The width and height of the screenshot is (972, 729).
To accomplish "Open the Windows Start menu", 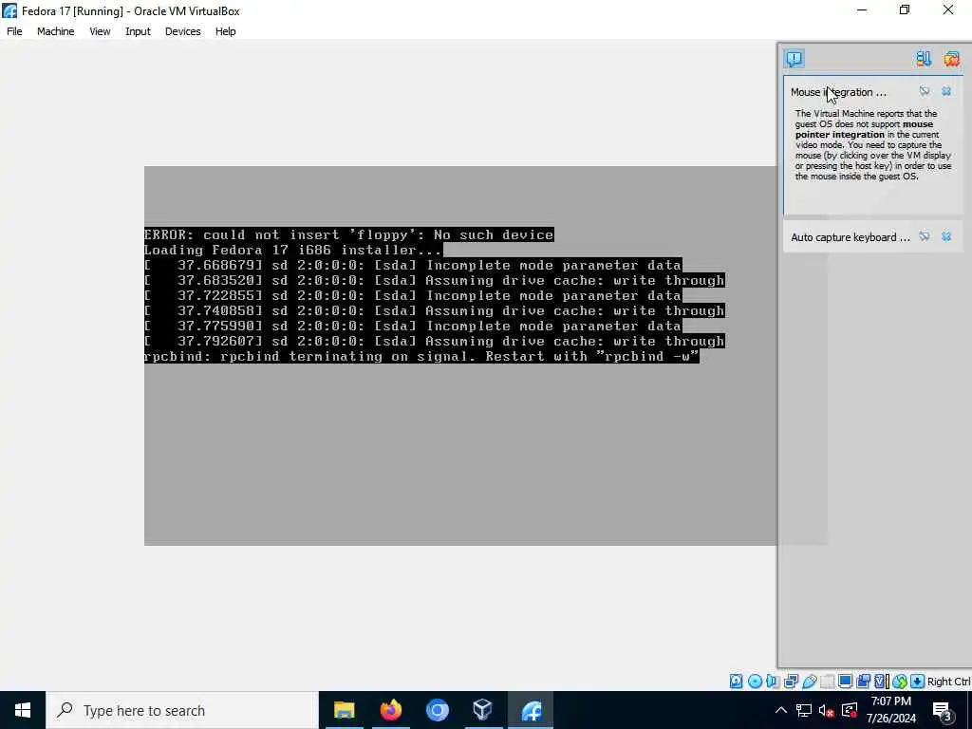I will (x=23, y=710).
